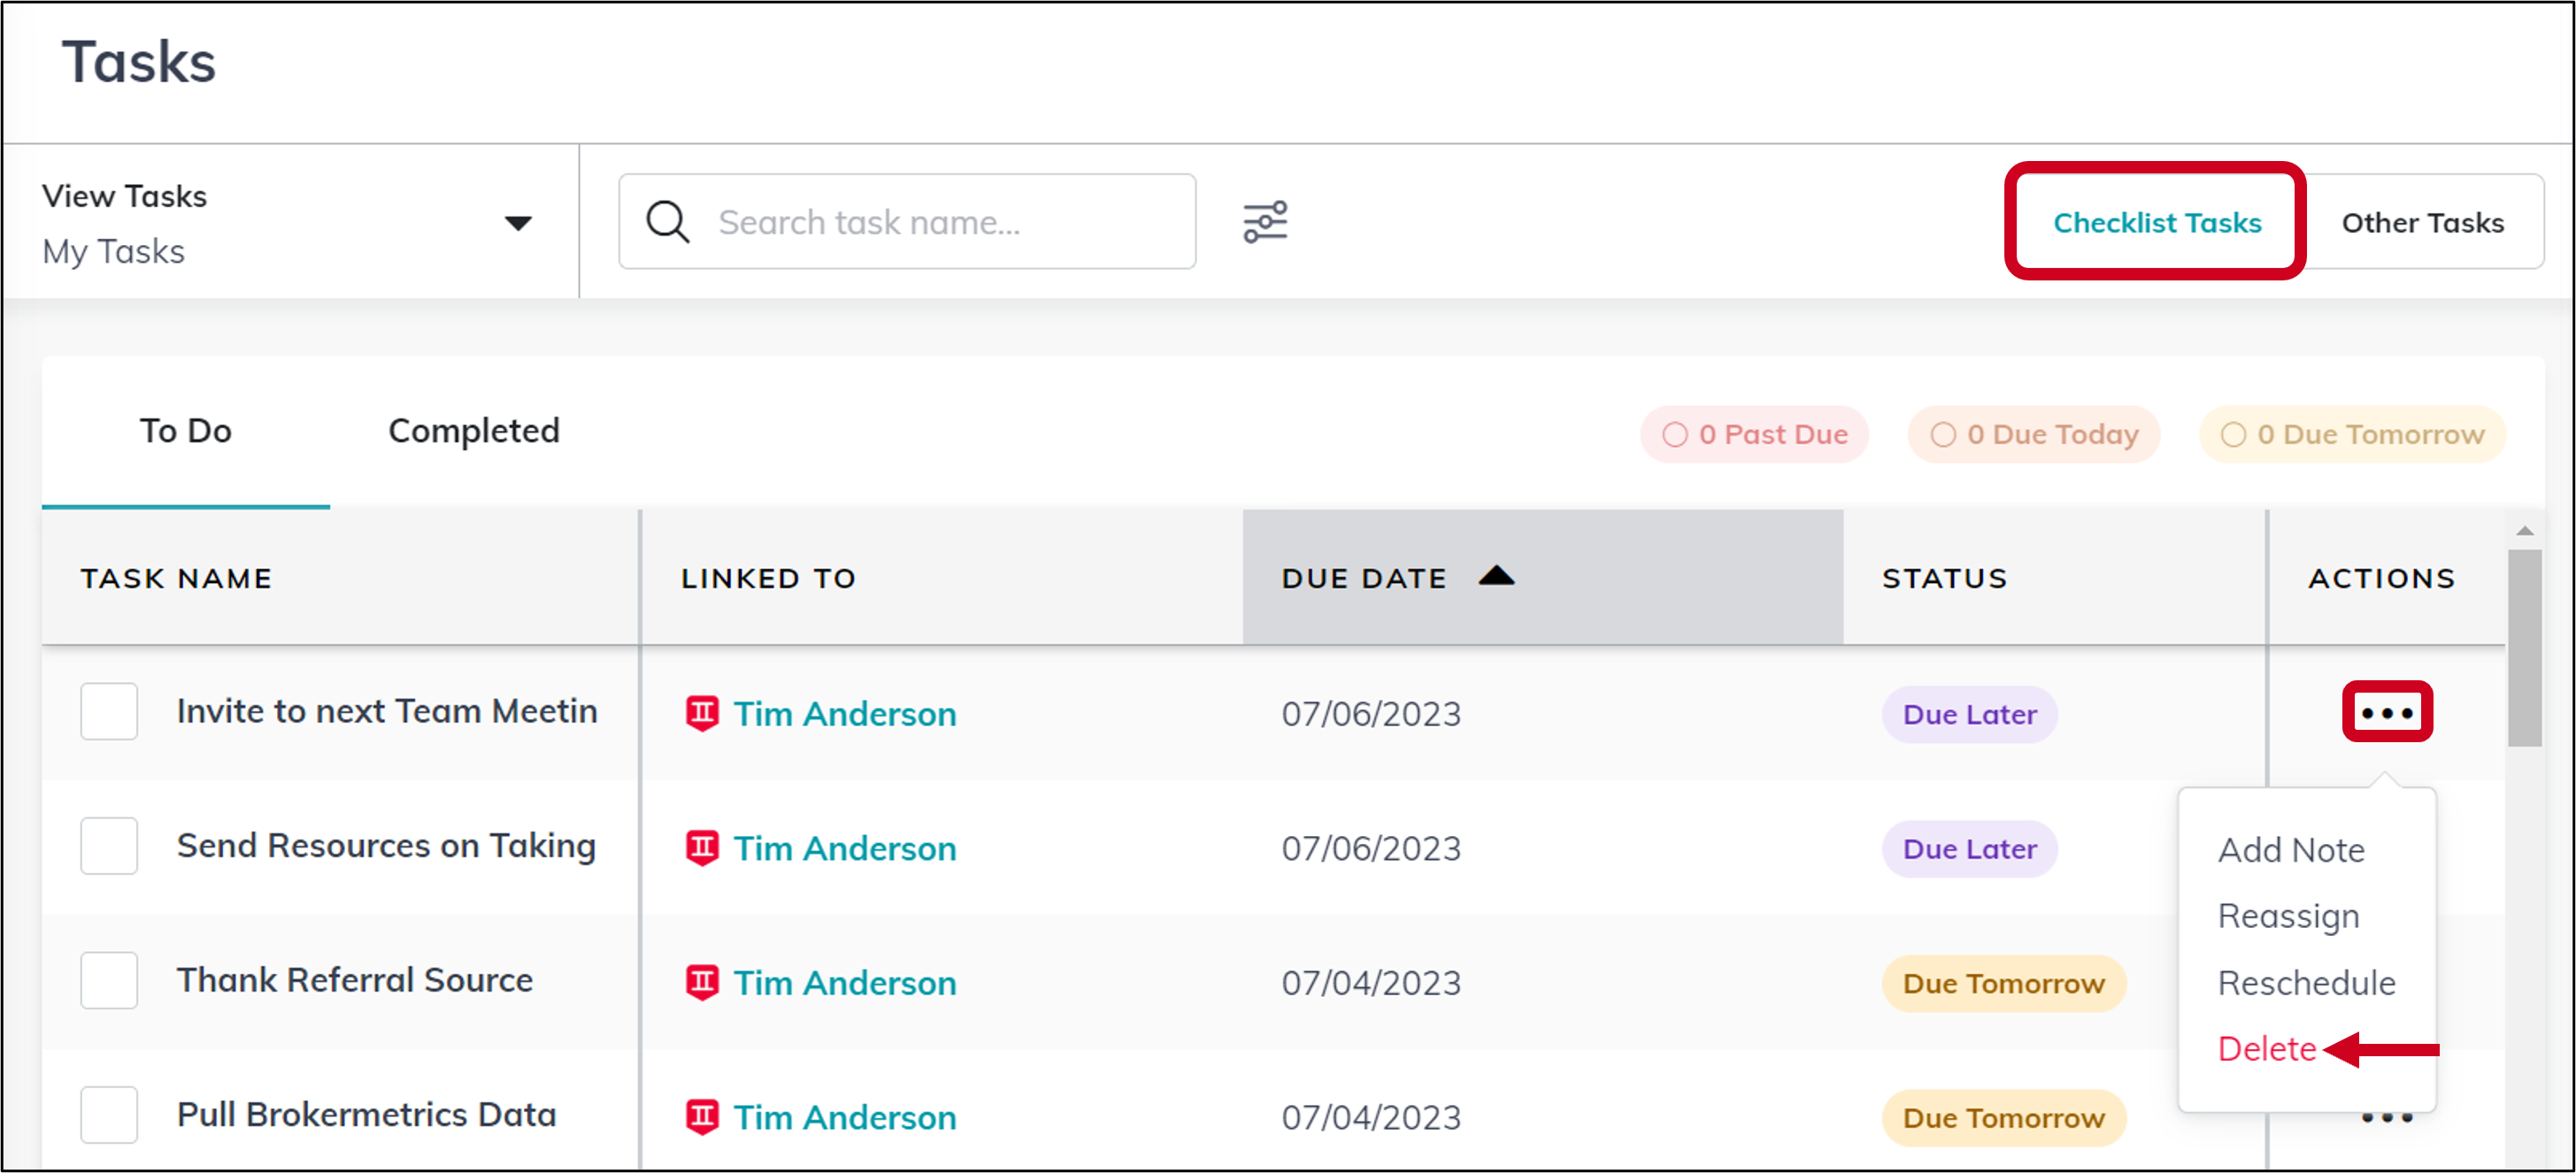
Task: Check the Invite to next Team Meeting checkbox
Action: point(109,711)
